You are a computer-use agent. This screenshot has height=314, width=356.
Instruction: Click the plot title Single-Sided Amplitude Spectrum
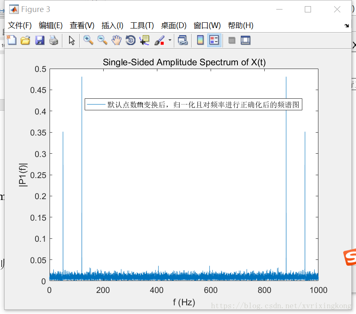point(184,62)
